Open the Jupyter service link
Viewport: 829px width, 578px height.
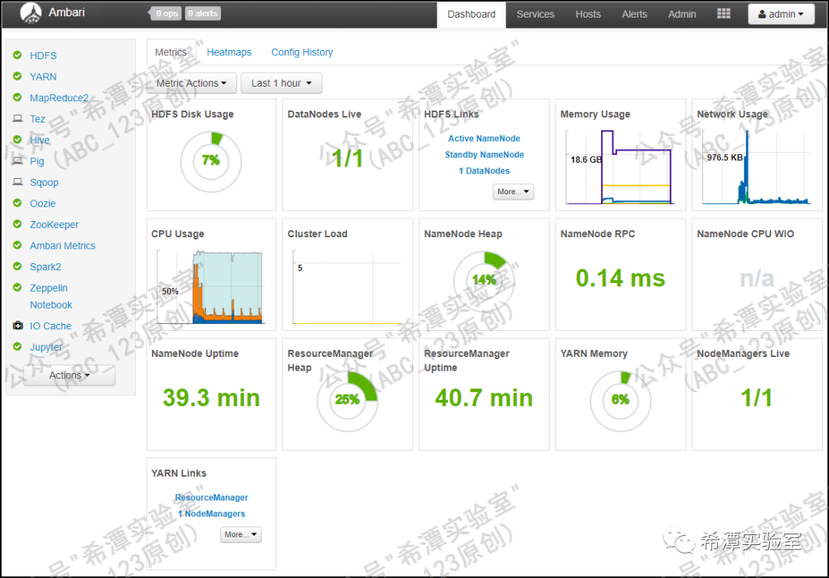(46, 348)
